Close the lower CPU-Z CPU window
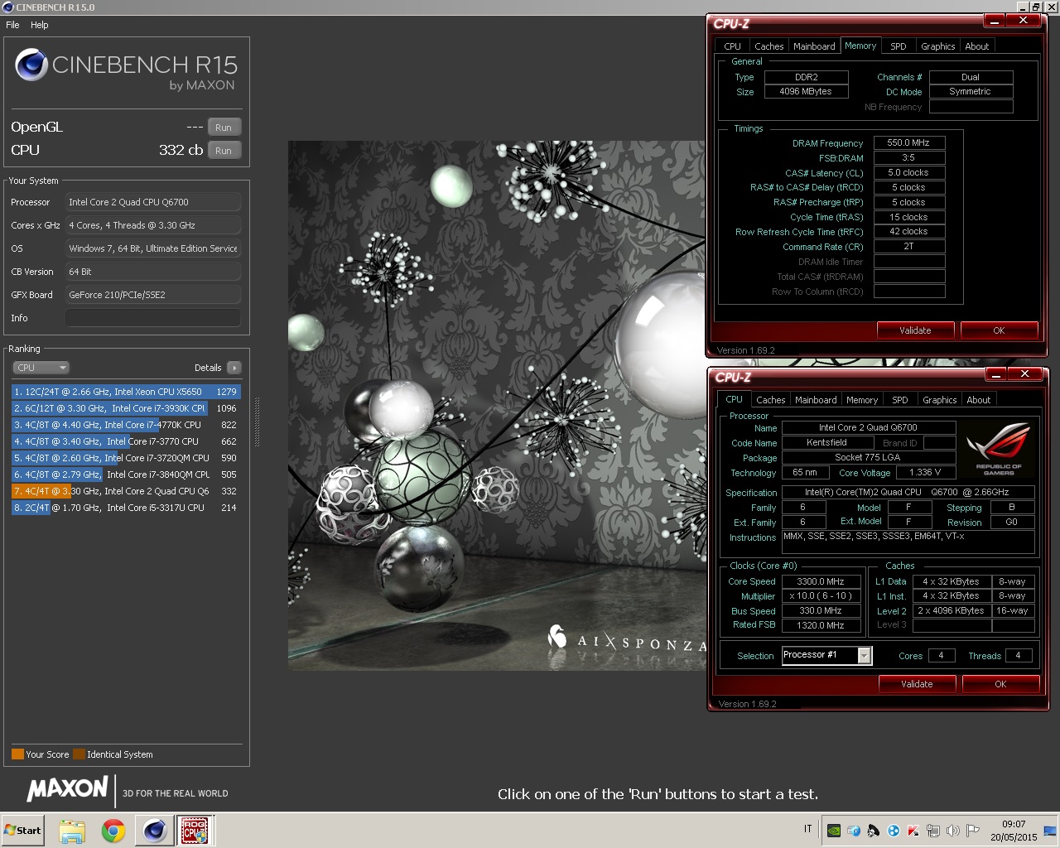 pos(1024,374)
